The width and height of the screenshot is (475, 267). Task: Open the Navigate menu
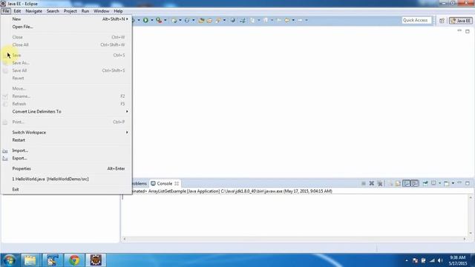34,11
